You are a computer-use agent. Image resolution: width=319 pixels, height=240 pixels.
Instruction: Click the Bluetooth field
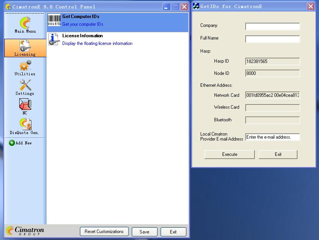[x=272, y=120]
